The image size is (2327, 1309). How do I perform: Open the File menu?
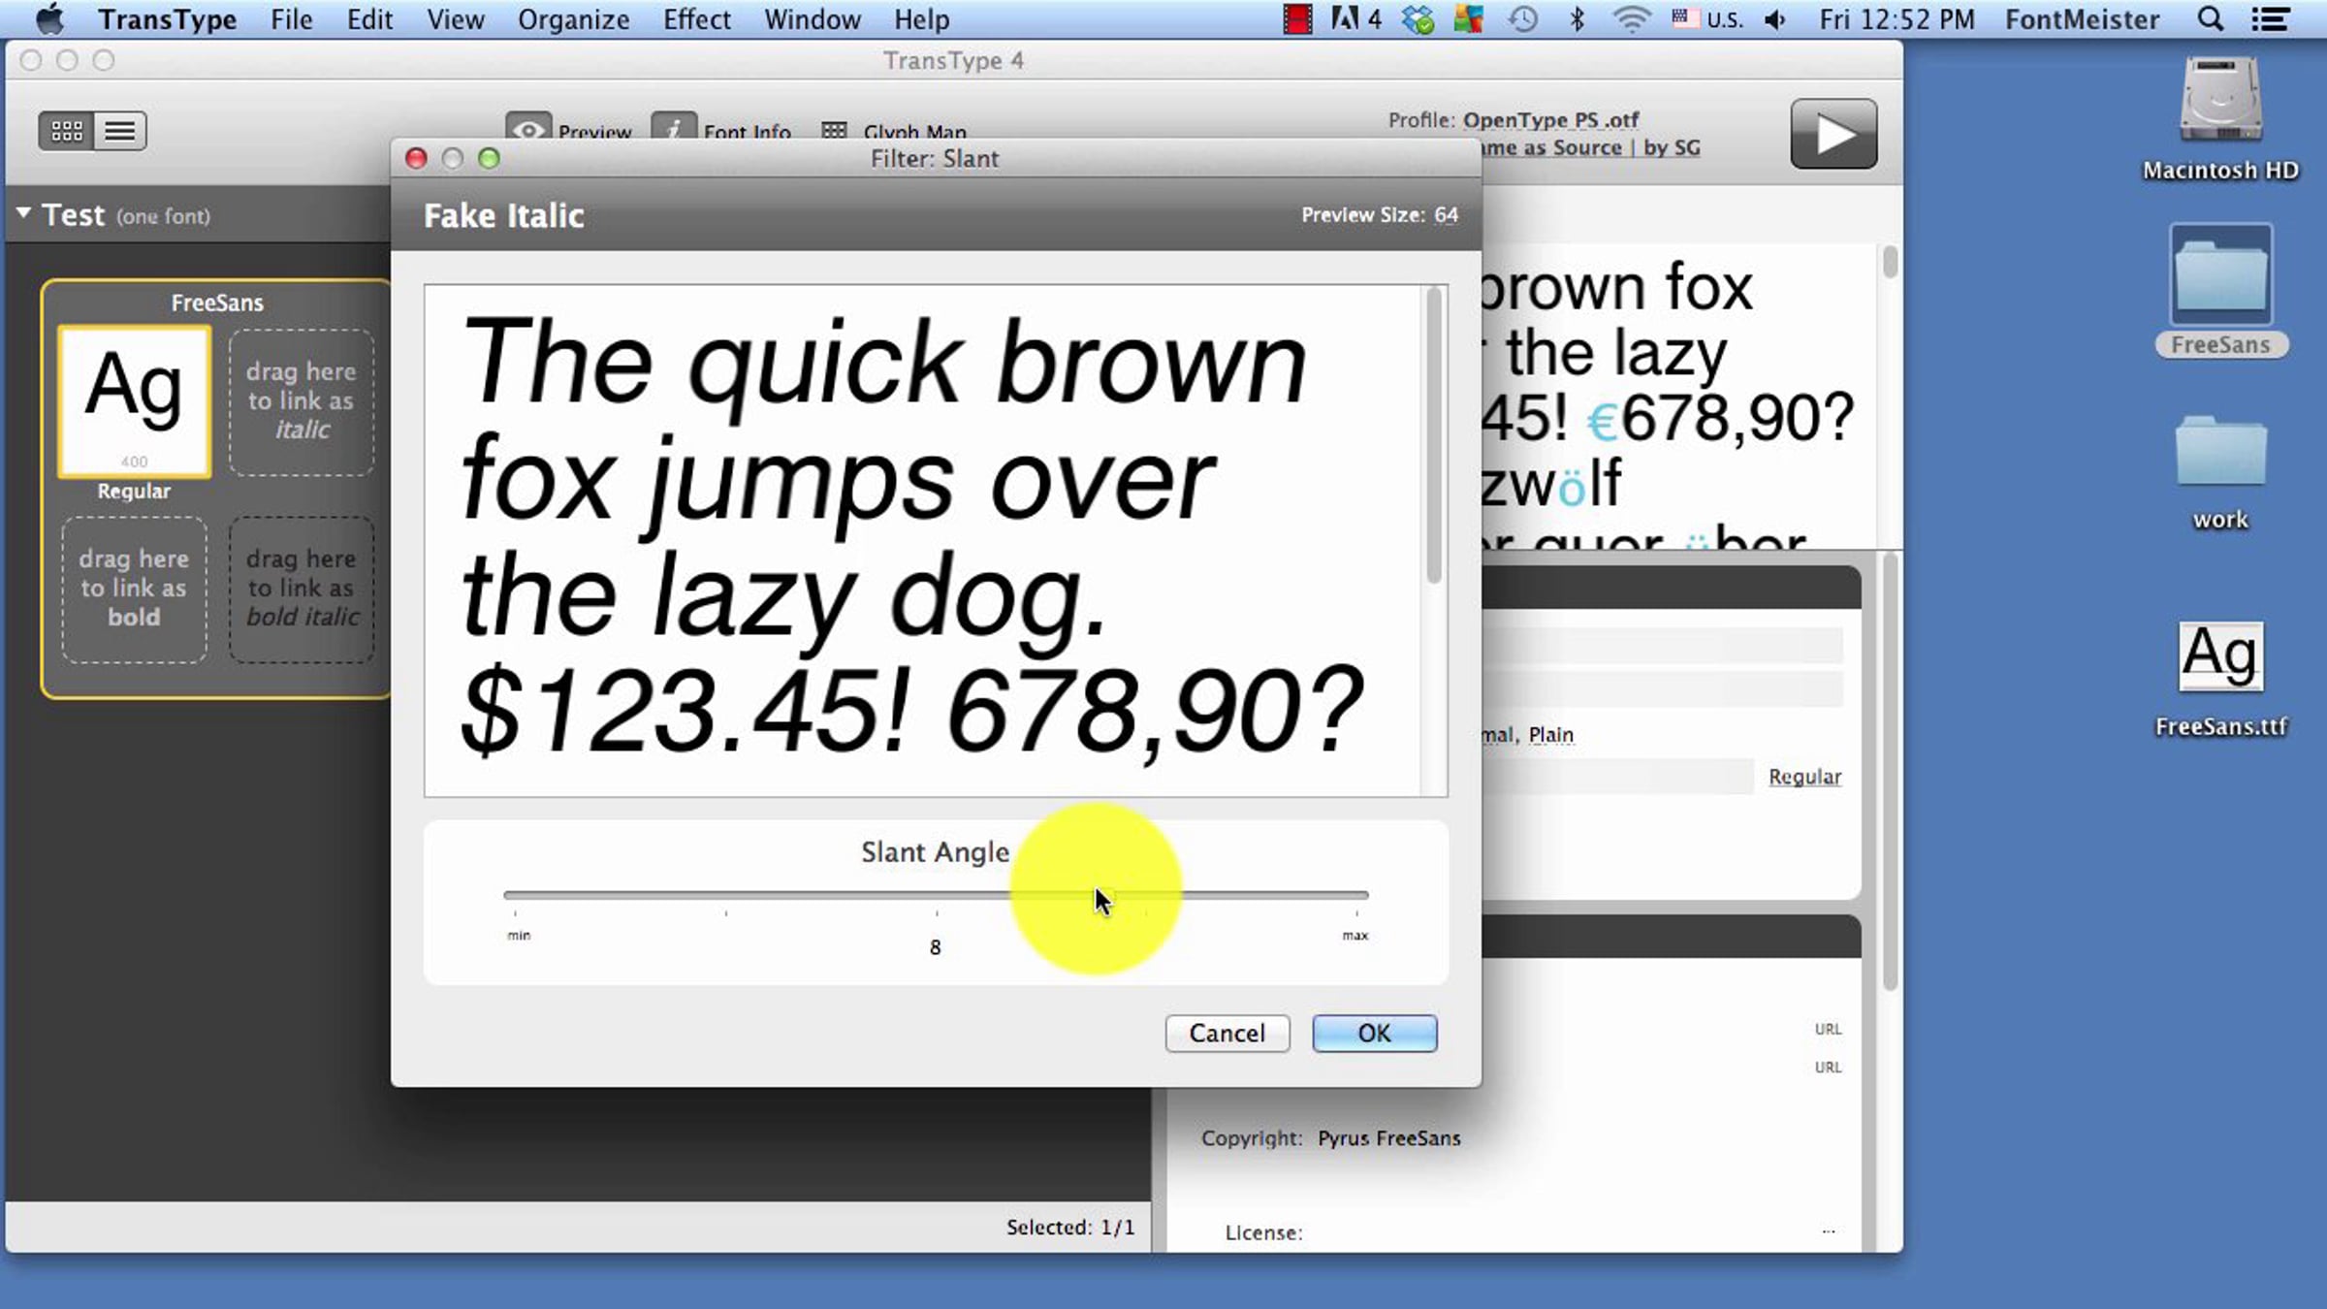point(291,19)
